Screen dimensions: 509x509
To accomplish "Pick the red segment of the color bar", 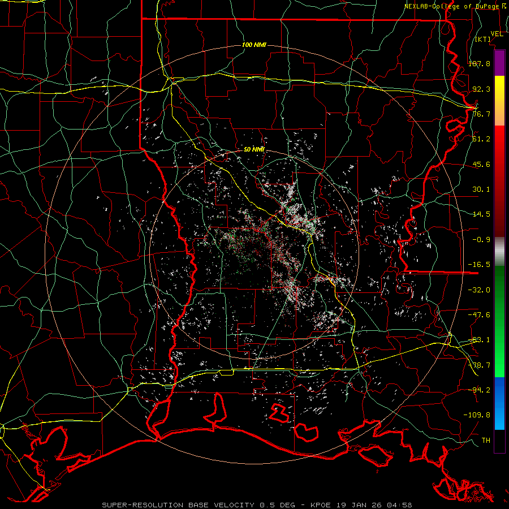I will 499,181.
